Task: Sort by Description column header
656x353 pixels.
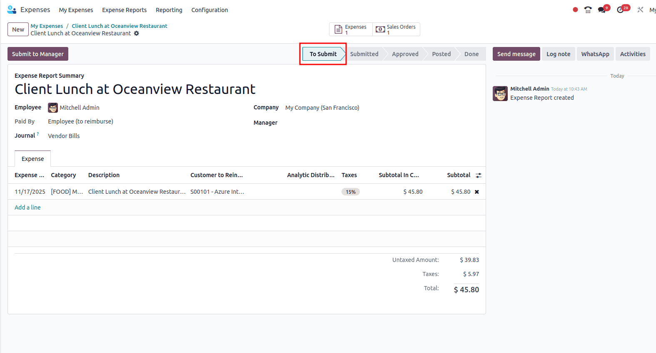Action: coord(104,175)
